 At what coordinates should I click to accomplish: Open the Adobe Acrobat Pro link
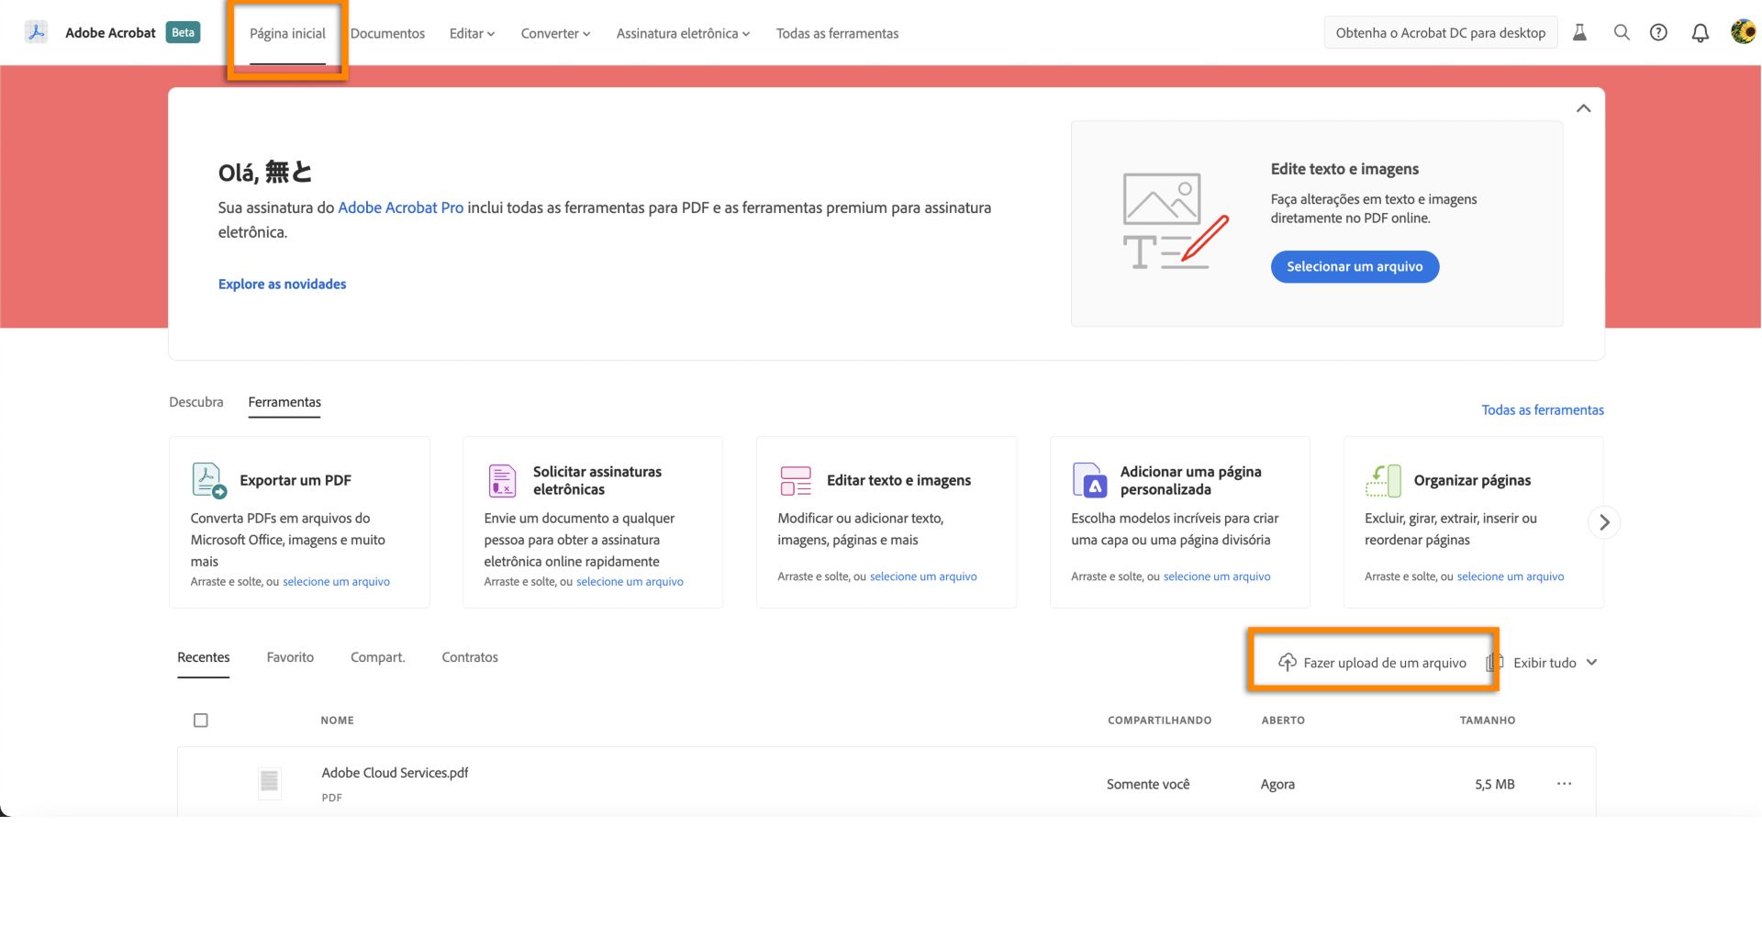pyautogui.click(x=401, y=207)
